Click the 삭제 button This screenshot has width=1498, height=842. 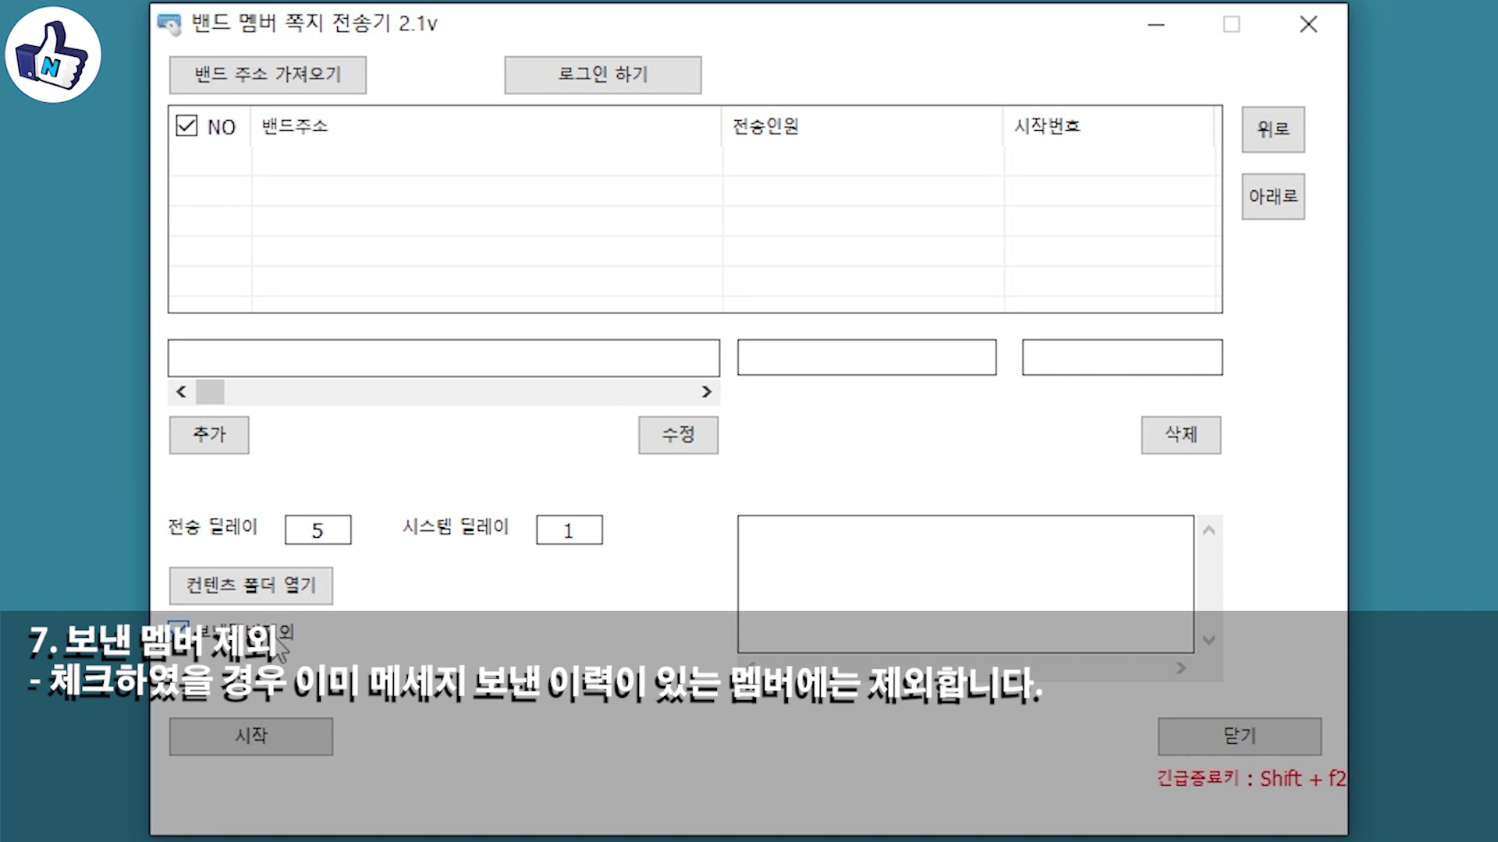[x=1180, y=435]
